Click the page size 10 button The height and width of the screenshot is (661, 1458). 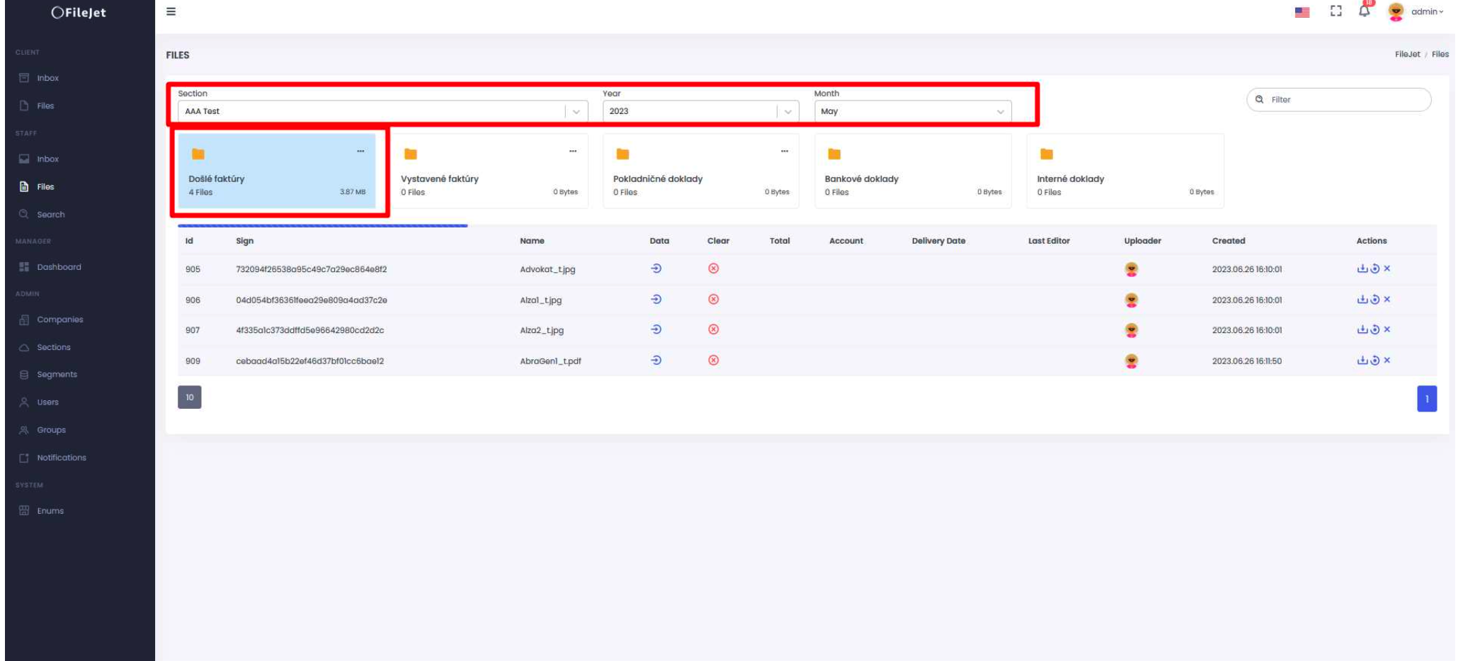189,397
